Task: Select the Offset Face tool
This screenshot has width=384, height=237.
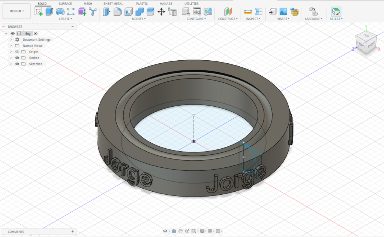Action: pos(150,12)
